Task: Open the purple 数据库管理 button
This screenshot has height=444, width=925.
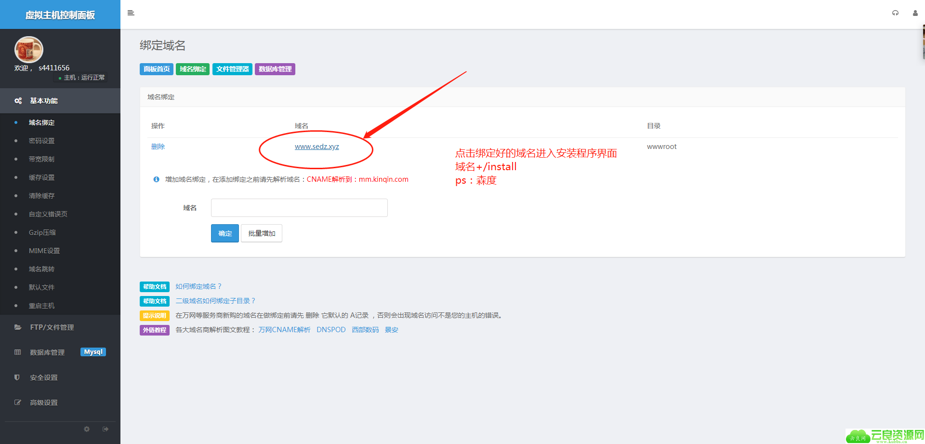Action: point(275,69)
